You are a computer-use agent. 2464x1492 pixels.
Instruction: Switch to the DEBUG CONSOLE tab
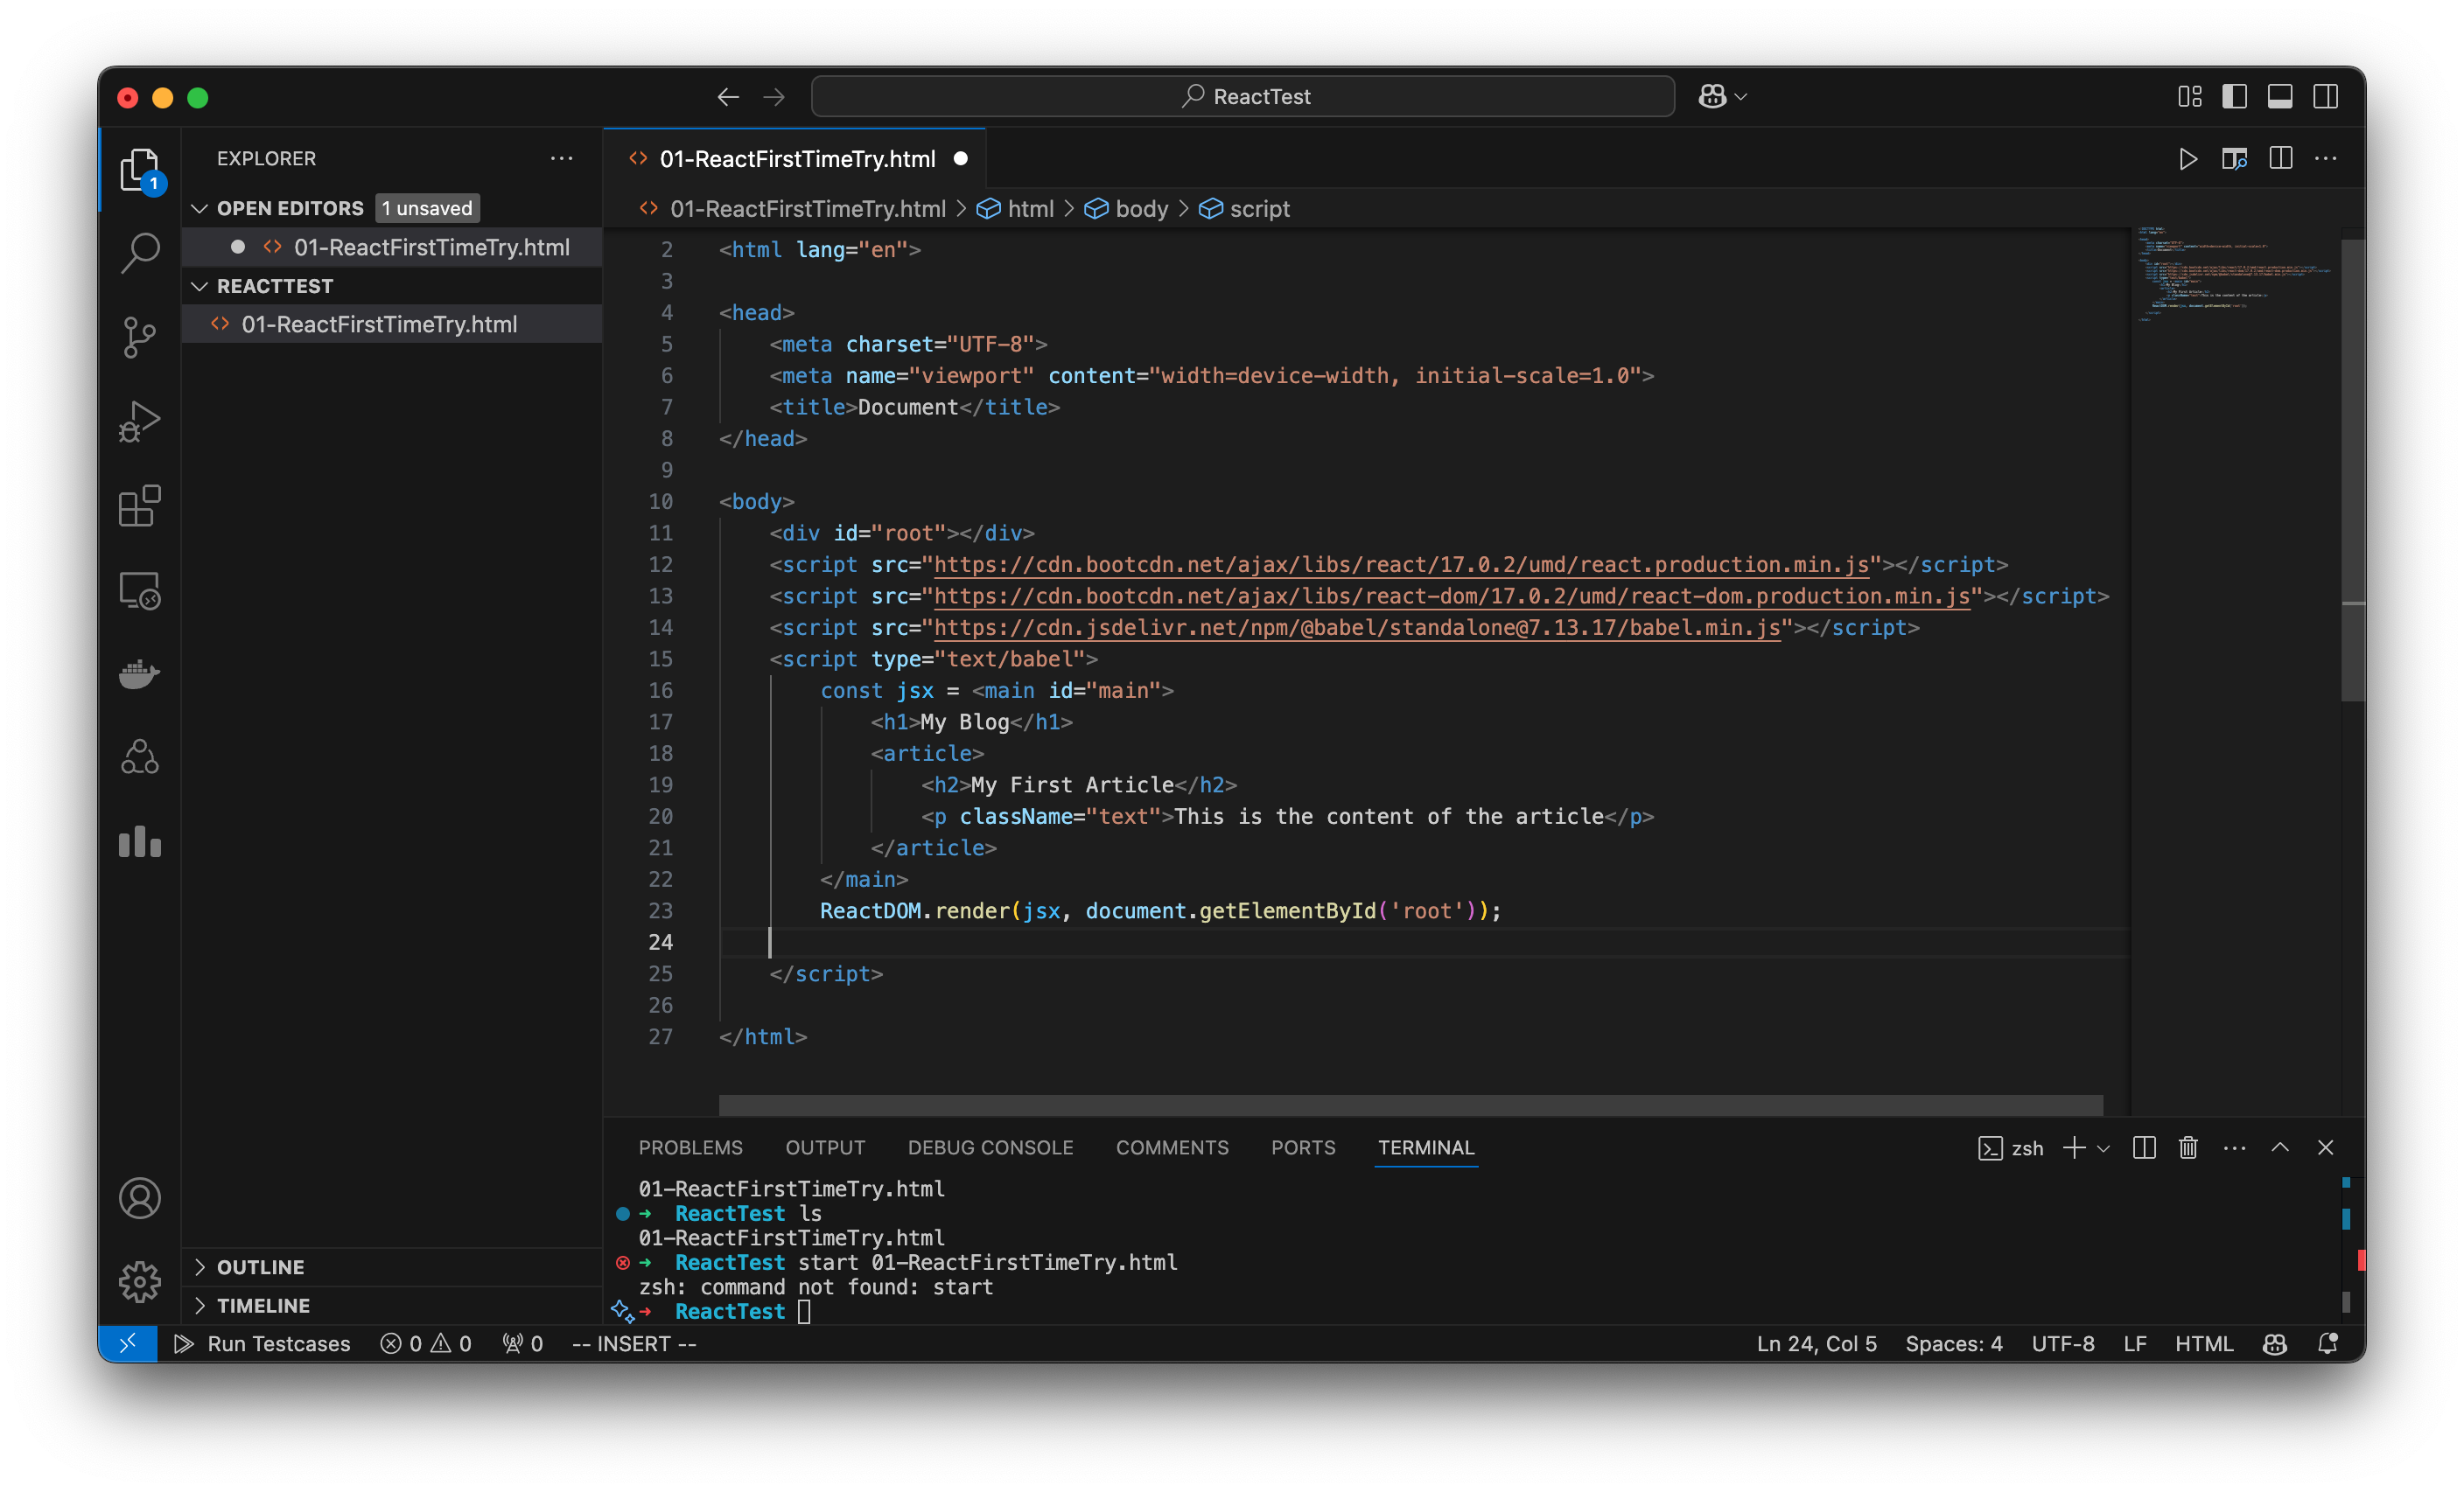(x=990, y=1147)
